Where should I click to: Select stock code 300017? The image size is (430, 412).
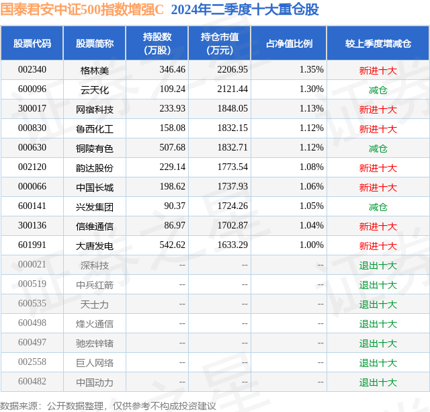click(32, 109)
